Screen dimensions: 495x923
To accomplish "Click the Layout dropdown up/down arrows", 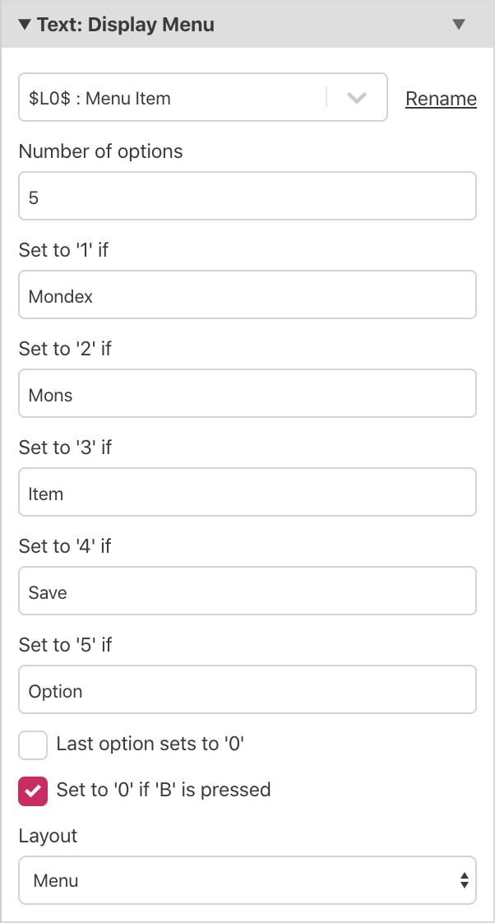I will [465, 880].
